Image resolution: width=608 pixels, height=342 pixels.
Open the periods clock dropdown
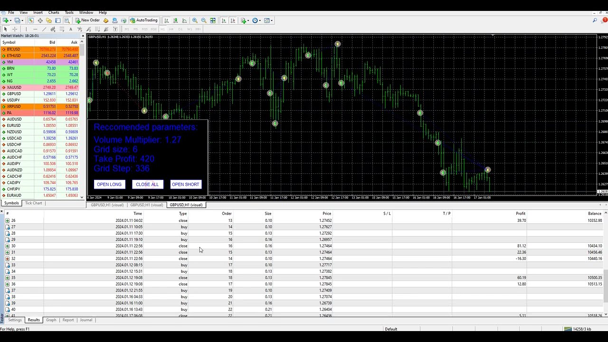[256, 20]
